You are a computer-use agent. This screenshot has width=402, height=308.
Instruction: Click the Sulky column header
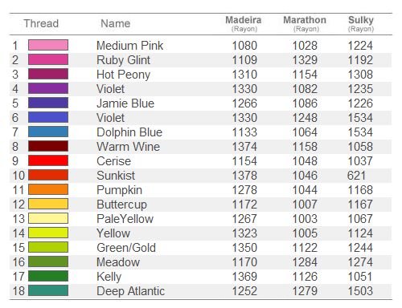click(x=361, y=23)
